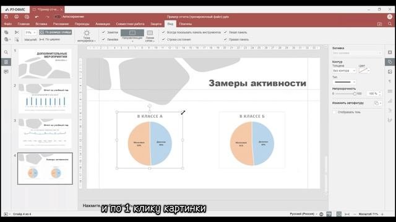Toggle Левая панель checkbox
Viewport: 396px width, 222px height.
point(225,32)
